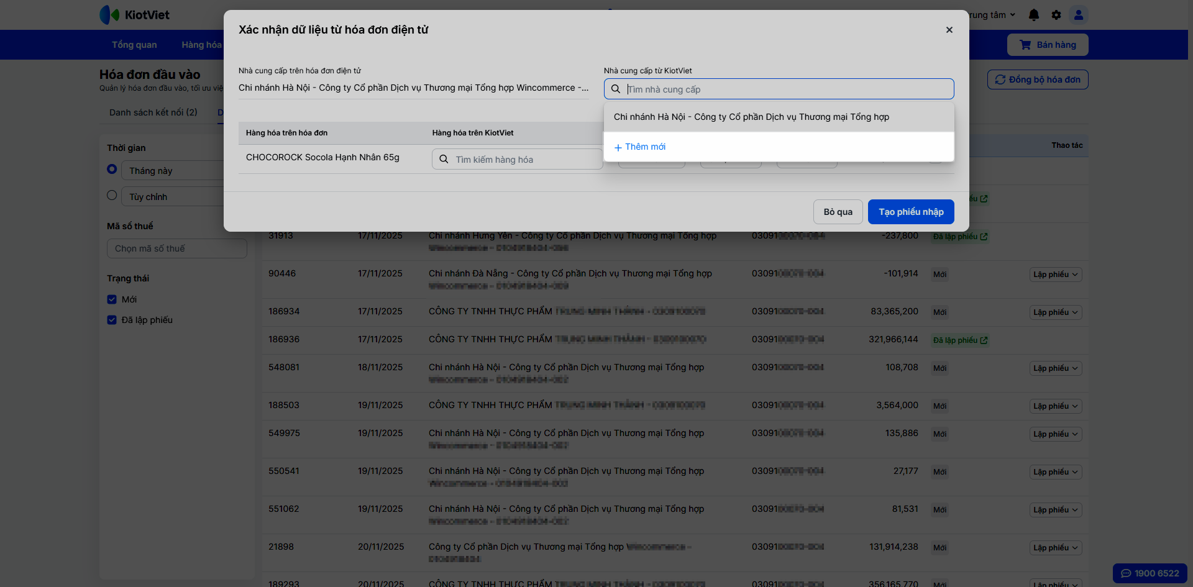This screenshot has height=587, width=1193.
Task: Click the 'Thao tác' column header
Action: pos(1067,145)
